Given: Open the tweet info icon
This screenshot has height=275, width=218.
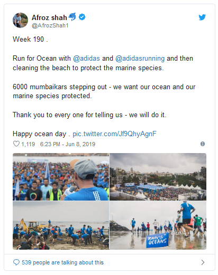Looking at the screenshot, I should pos(203,144).
